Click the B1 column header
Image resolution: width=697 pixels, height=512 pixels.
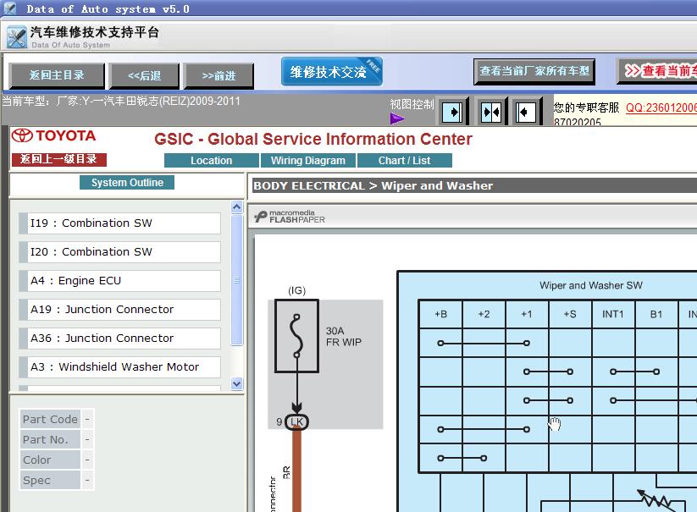[656, 315]
